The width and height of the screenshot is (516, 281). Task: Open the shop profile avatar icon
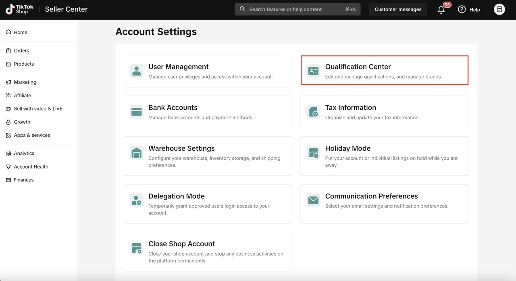(499, 10)
